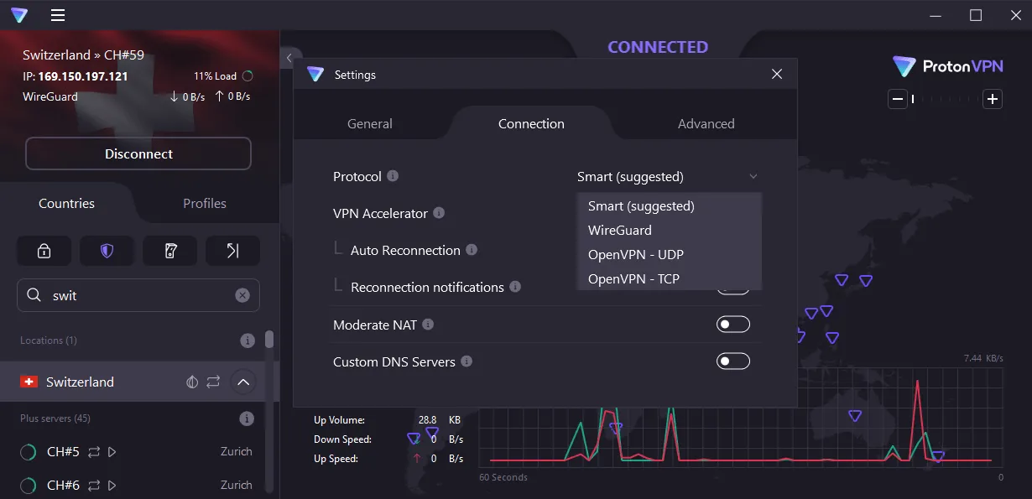Switch to the Advanced settings tab
Image resolution: width=1032 pixels, height=499 pixels.
click(x=706, y=123)
